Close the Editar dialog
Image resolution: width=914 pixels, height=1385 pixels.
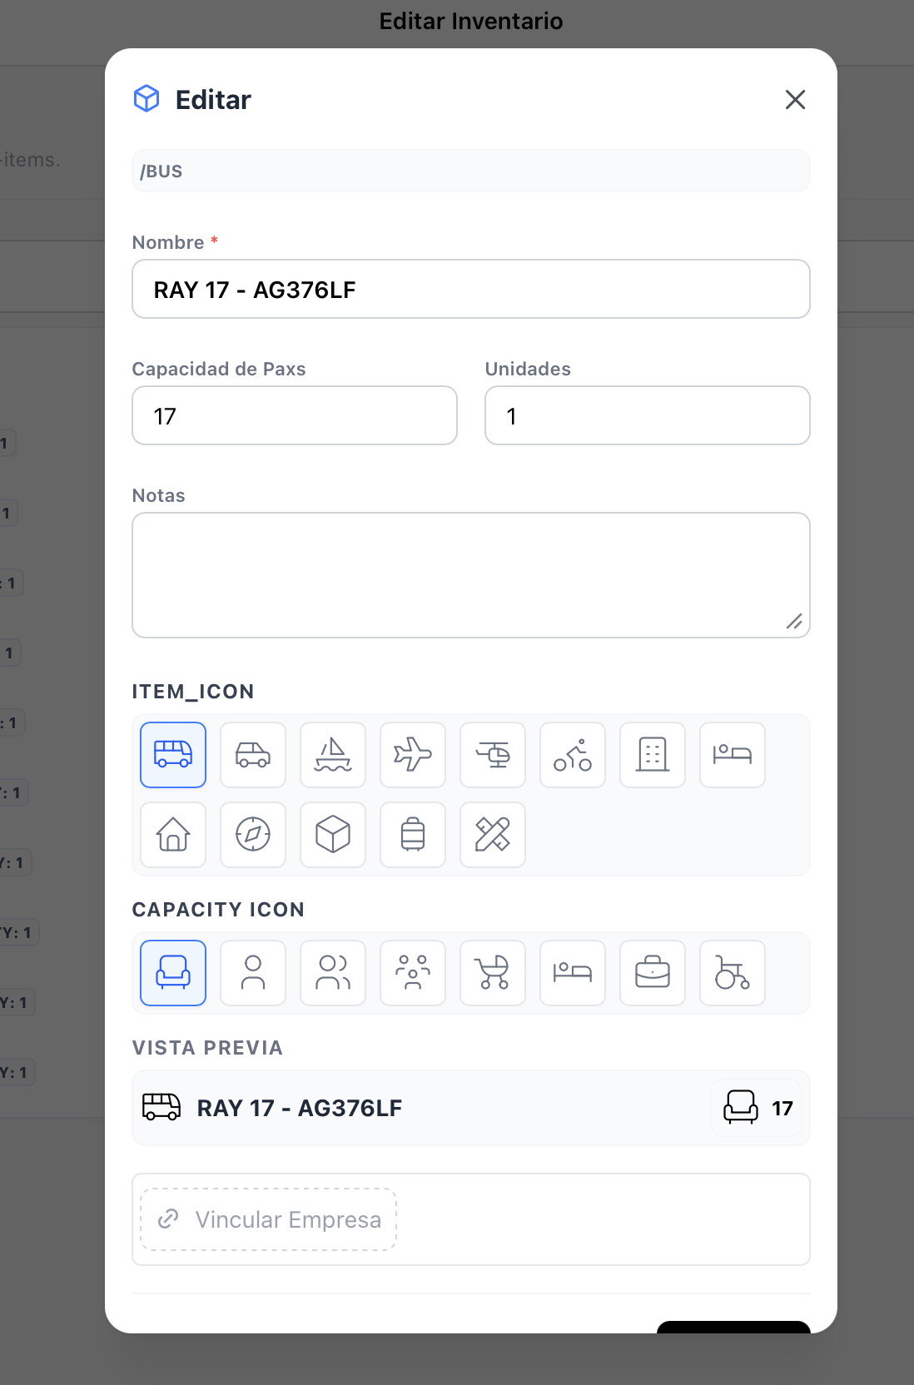(x=795, y=100)
